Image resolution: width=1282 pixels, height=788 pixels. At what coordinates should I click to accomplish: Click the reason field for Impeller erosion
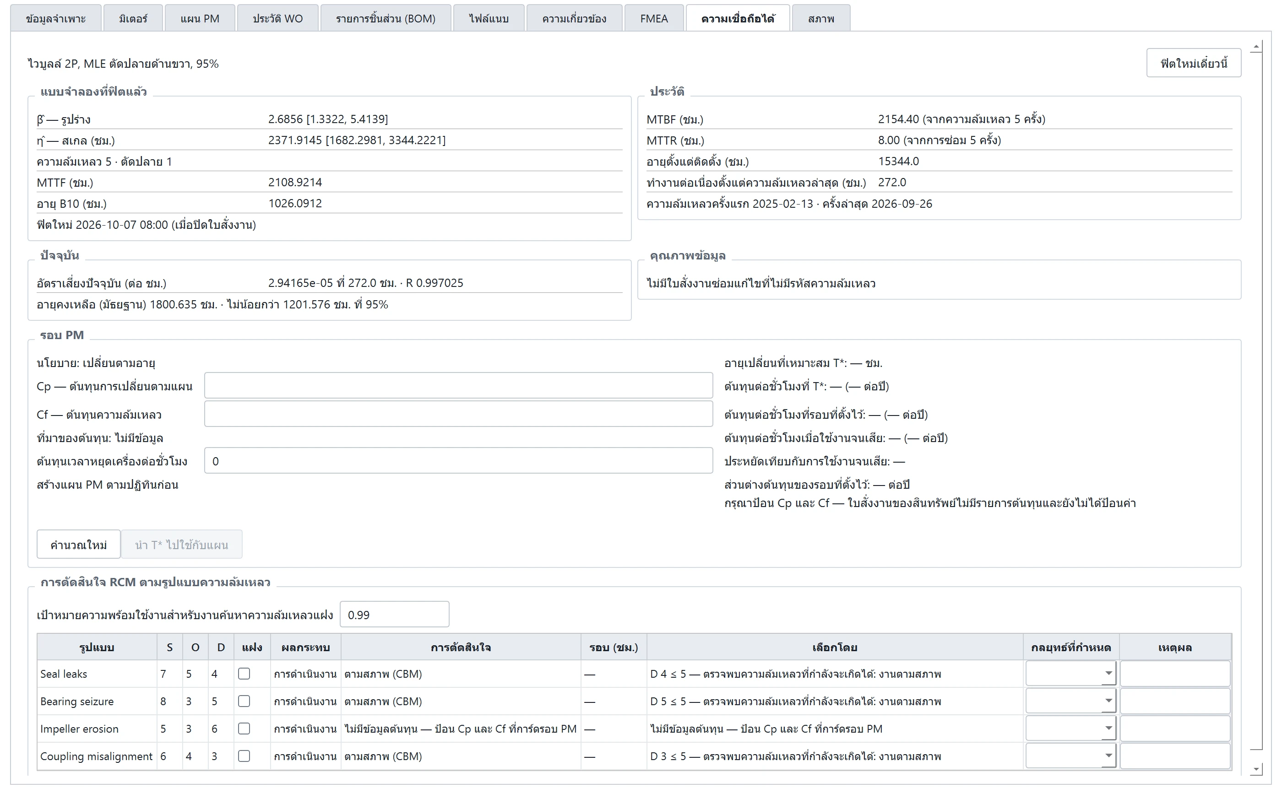pos(1175,729)
